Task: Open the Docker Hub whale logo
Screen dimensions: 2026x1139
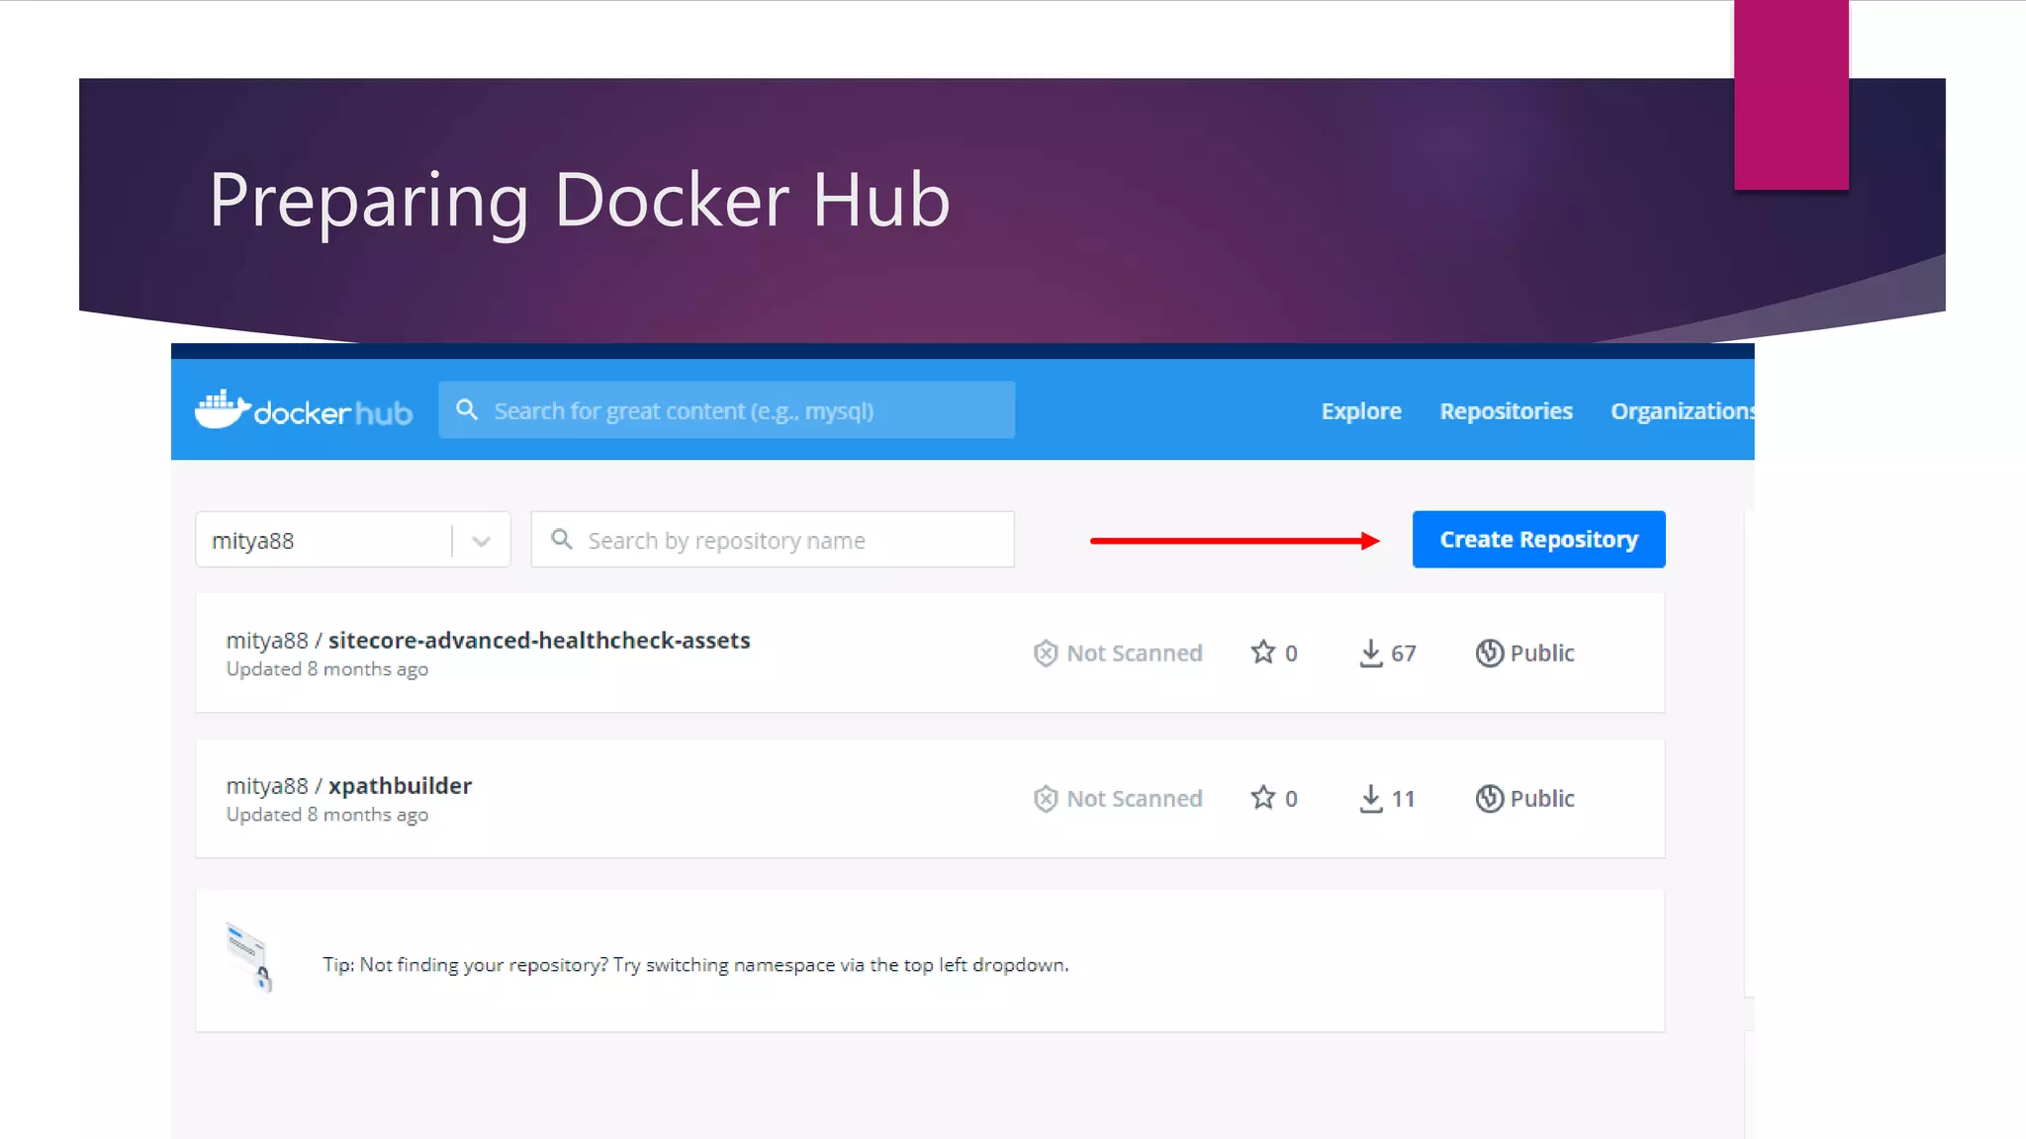Action: tap(303, 409)
